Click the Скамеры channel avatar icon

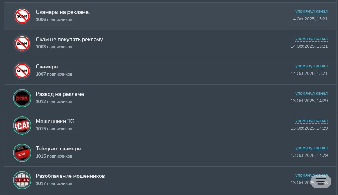click(x=22, y=71)
